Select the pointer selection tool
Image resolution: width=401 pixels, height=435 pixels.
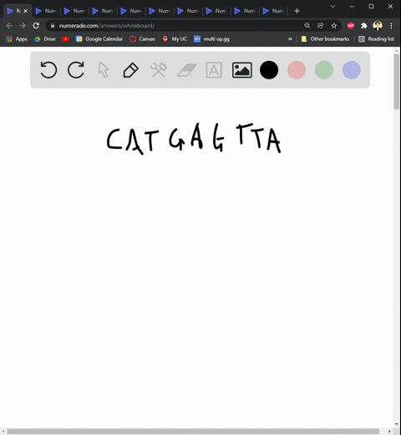[104, 69]
